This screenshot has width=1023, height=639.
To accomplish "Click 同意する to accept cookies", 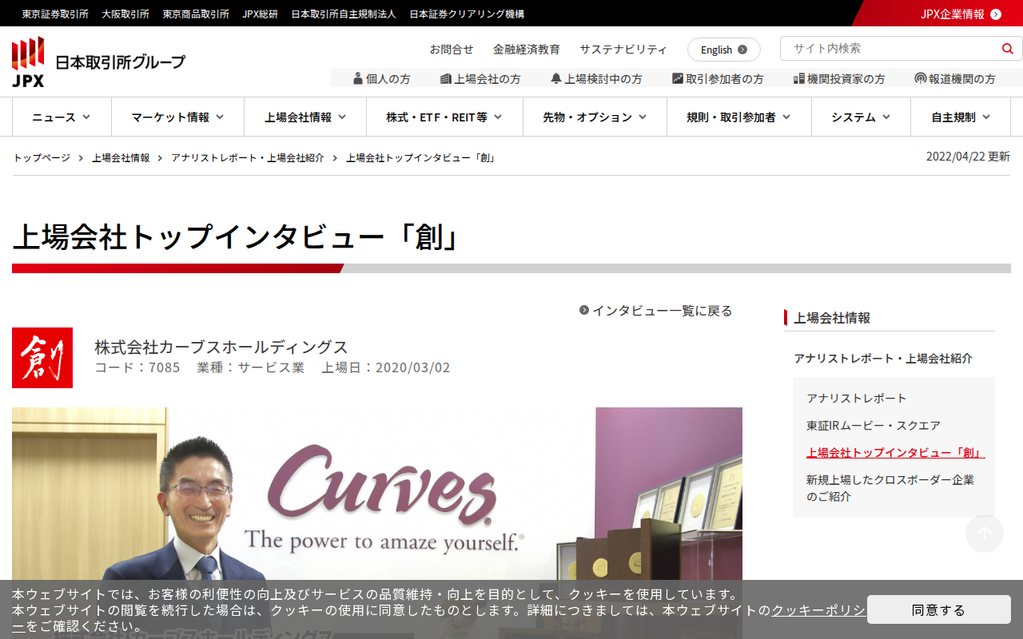I will click(939, 609).
